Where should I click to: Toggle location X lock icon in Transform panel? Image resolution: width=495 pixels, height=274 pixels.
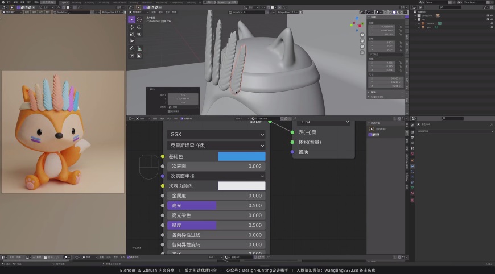401,27
